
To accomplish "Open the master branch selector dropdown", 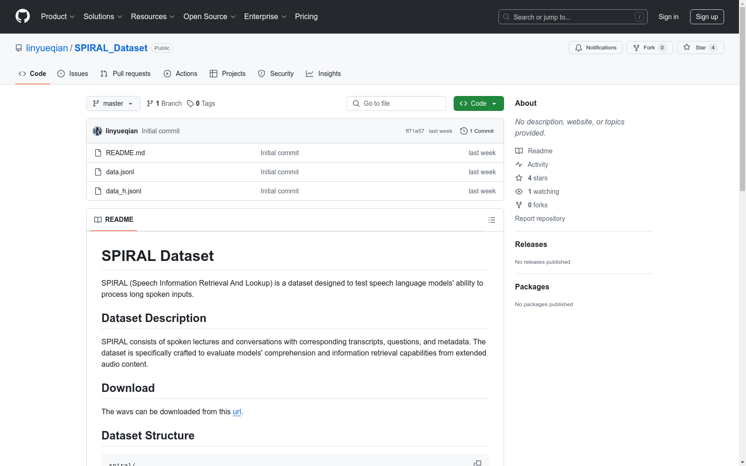I will pos(113,103).
